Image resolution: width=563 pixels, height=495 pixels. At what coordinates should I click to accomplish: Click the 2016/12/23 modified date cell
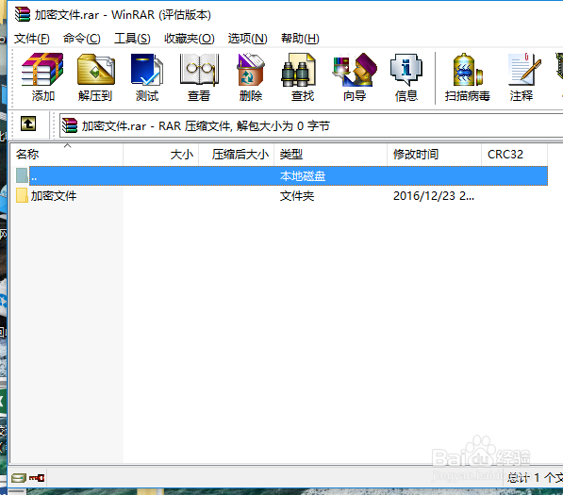click(434, 195)
